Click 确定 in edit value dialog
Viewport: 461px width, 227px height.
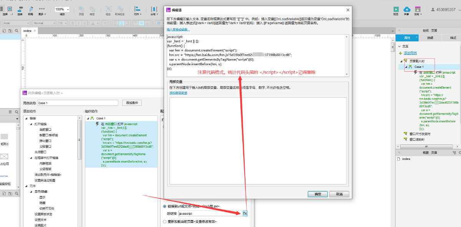(318, 194)
